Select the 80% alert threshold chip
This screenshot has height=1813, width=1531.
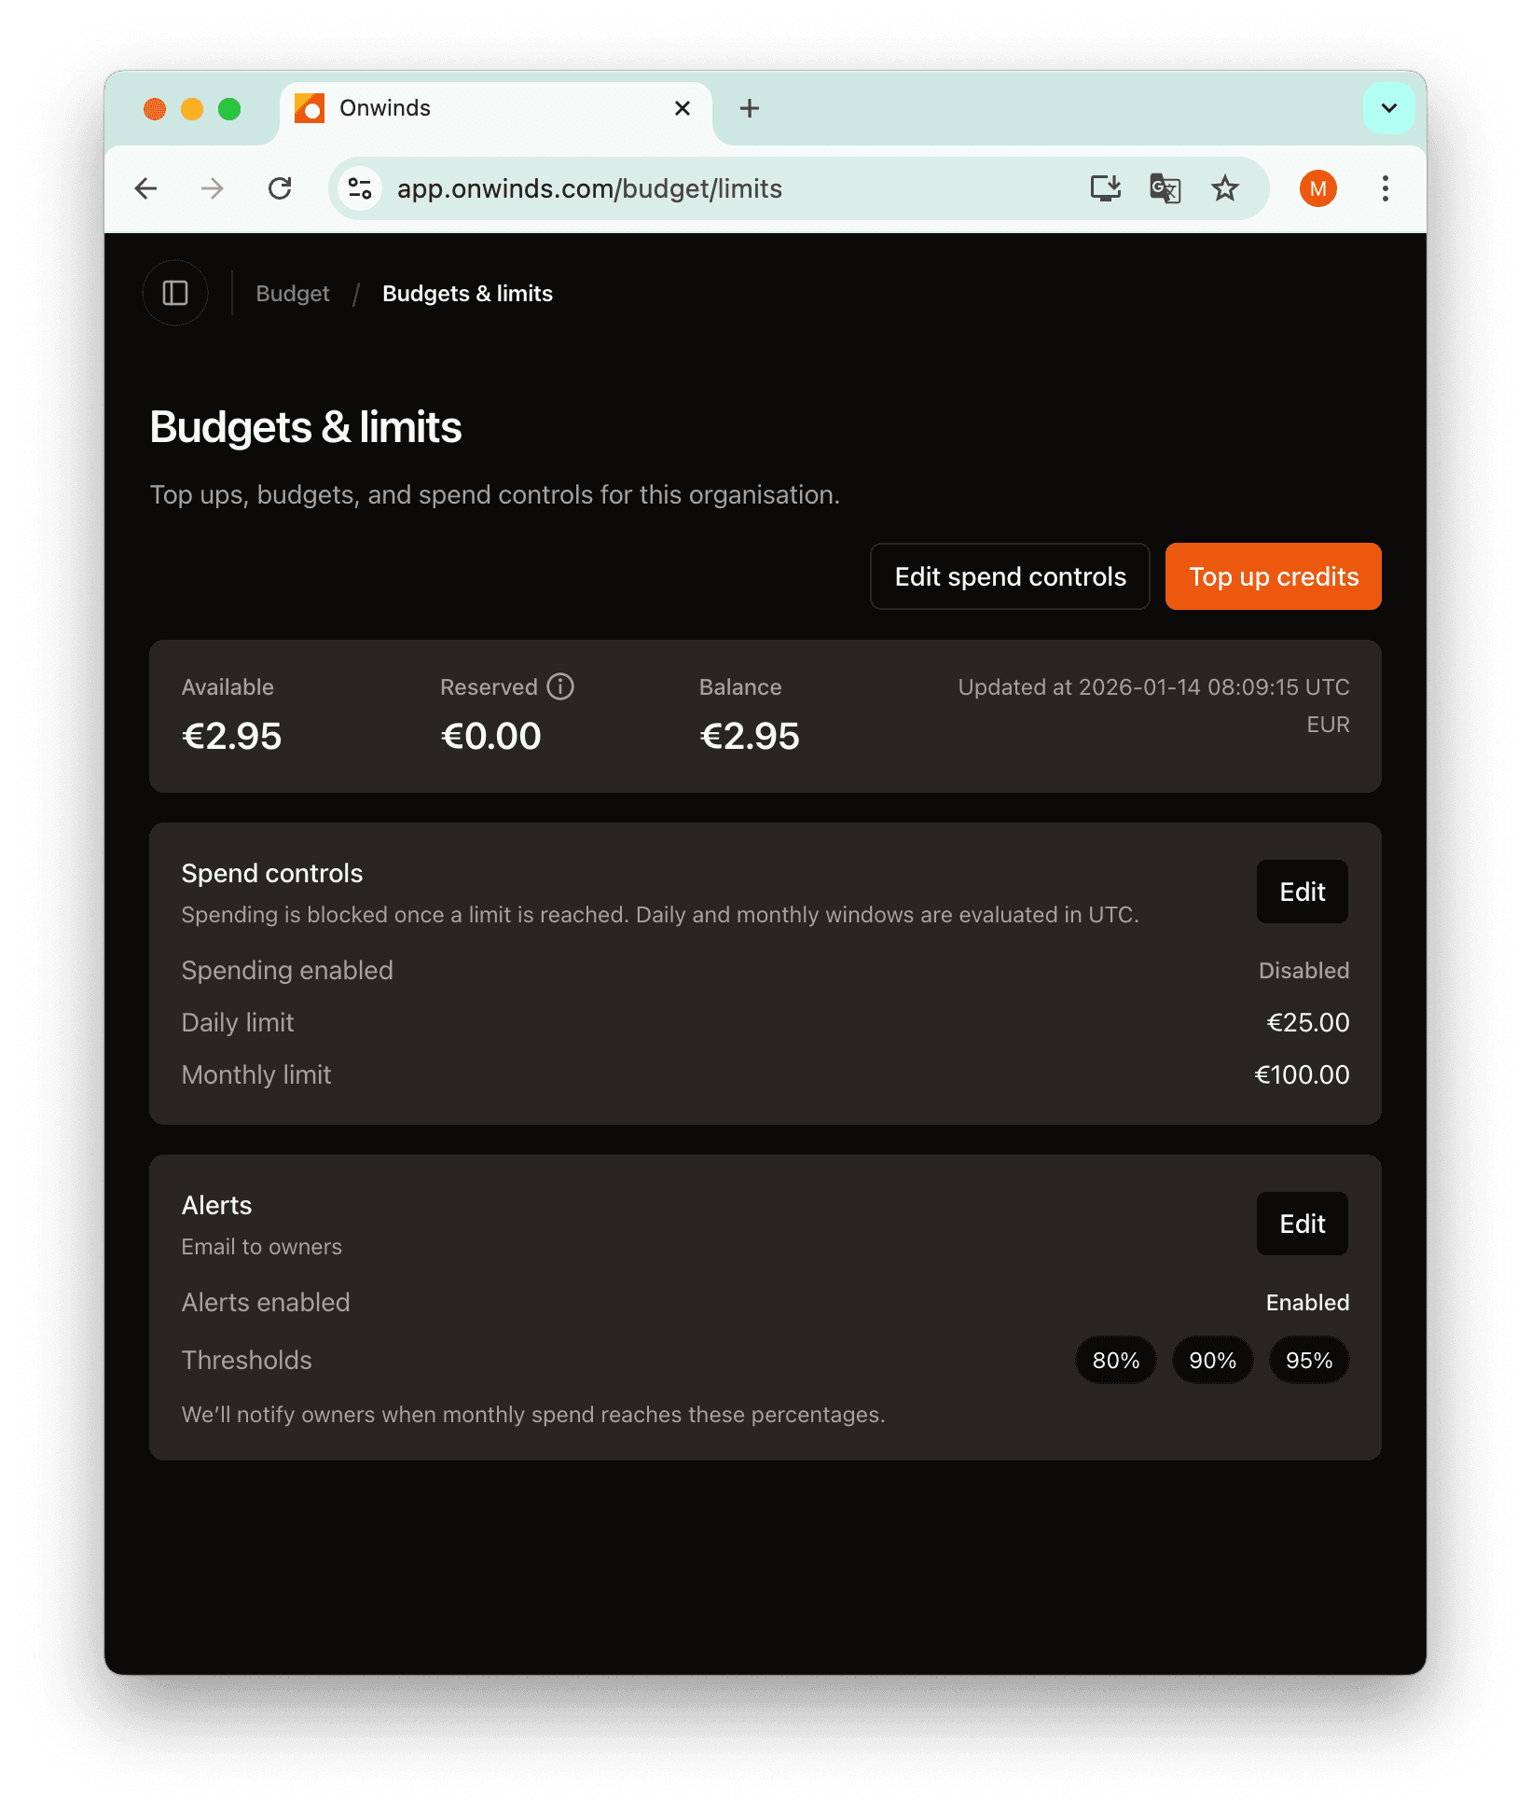tap(1115, 1360)
